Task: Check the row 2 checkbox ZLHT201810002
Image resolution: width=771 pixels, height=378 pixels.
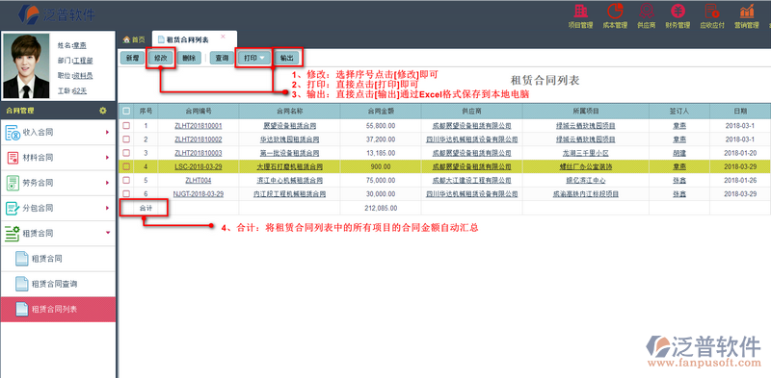Action: click(126, 139)
